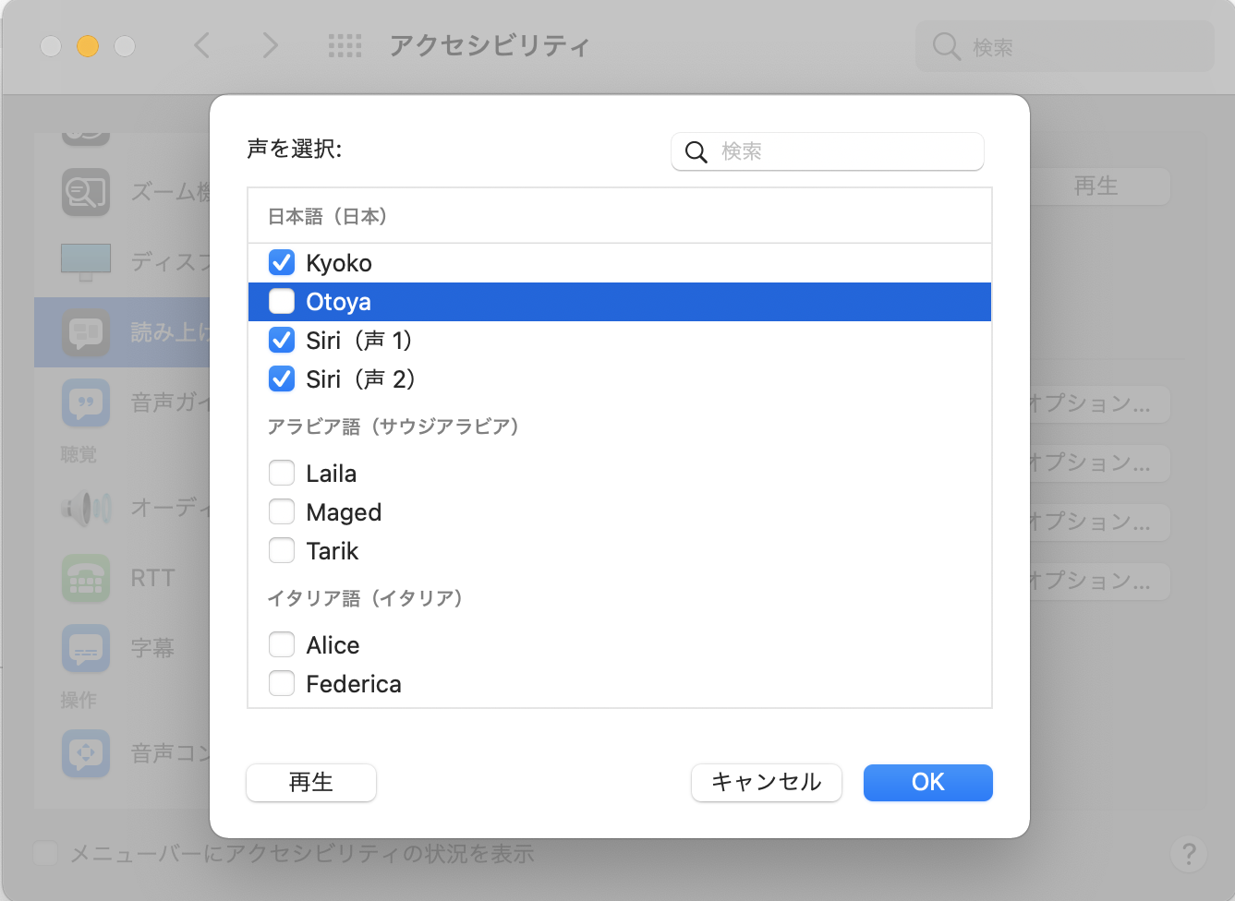Go back with the toolbar back arrow
This screenshot has height=901, width=1235.
click(202, 45)
